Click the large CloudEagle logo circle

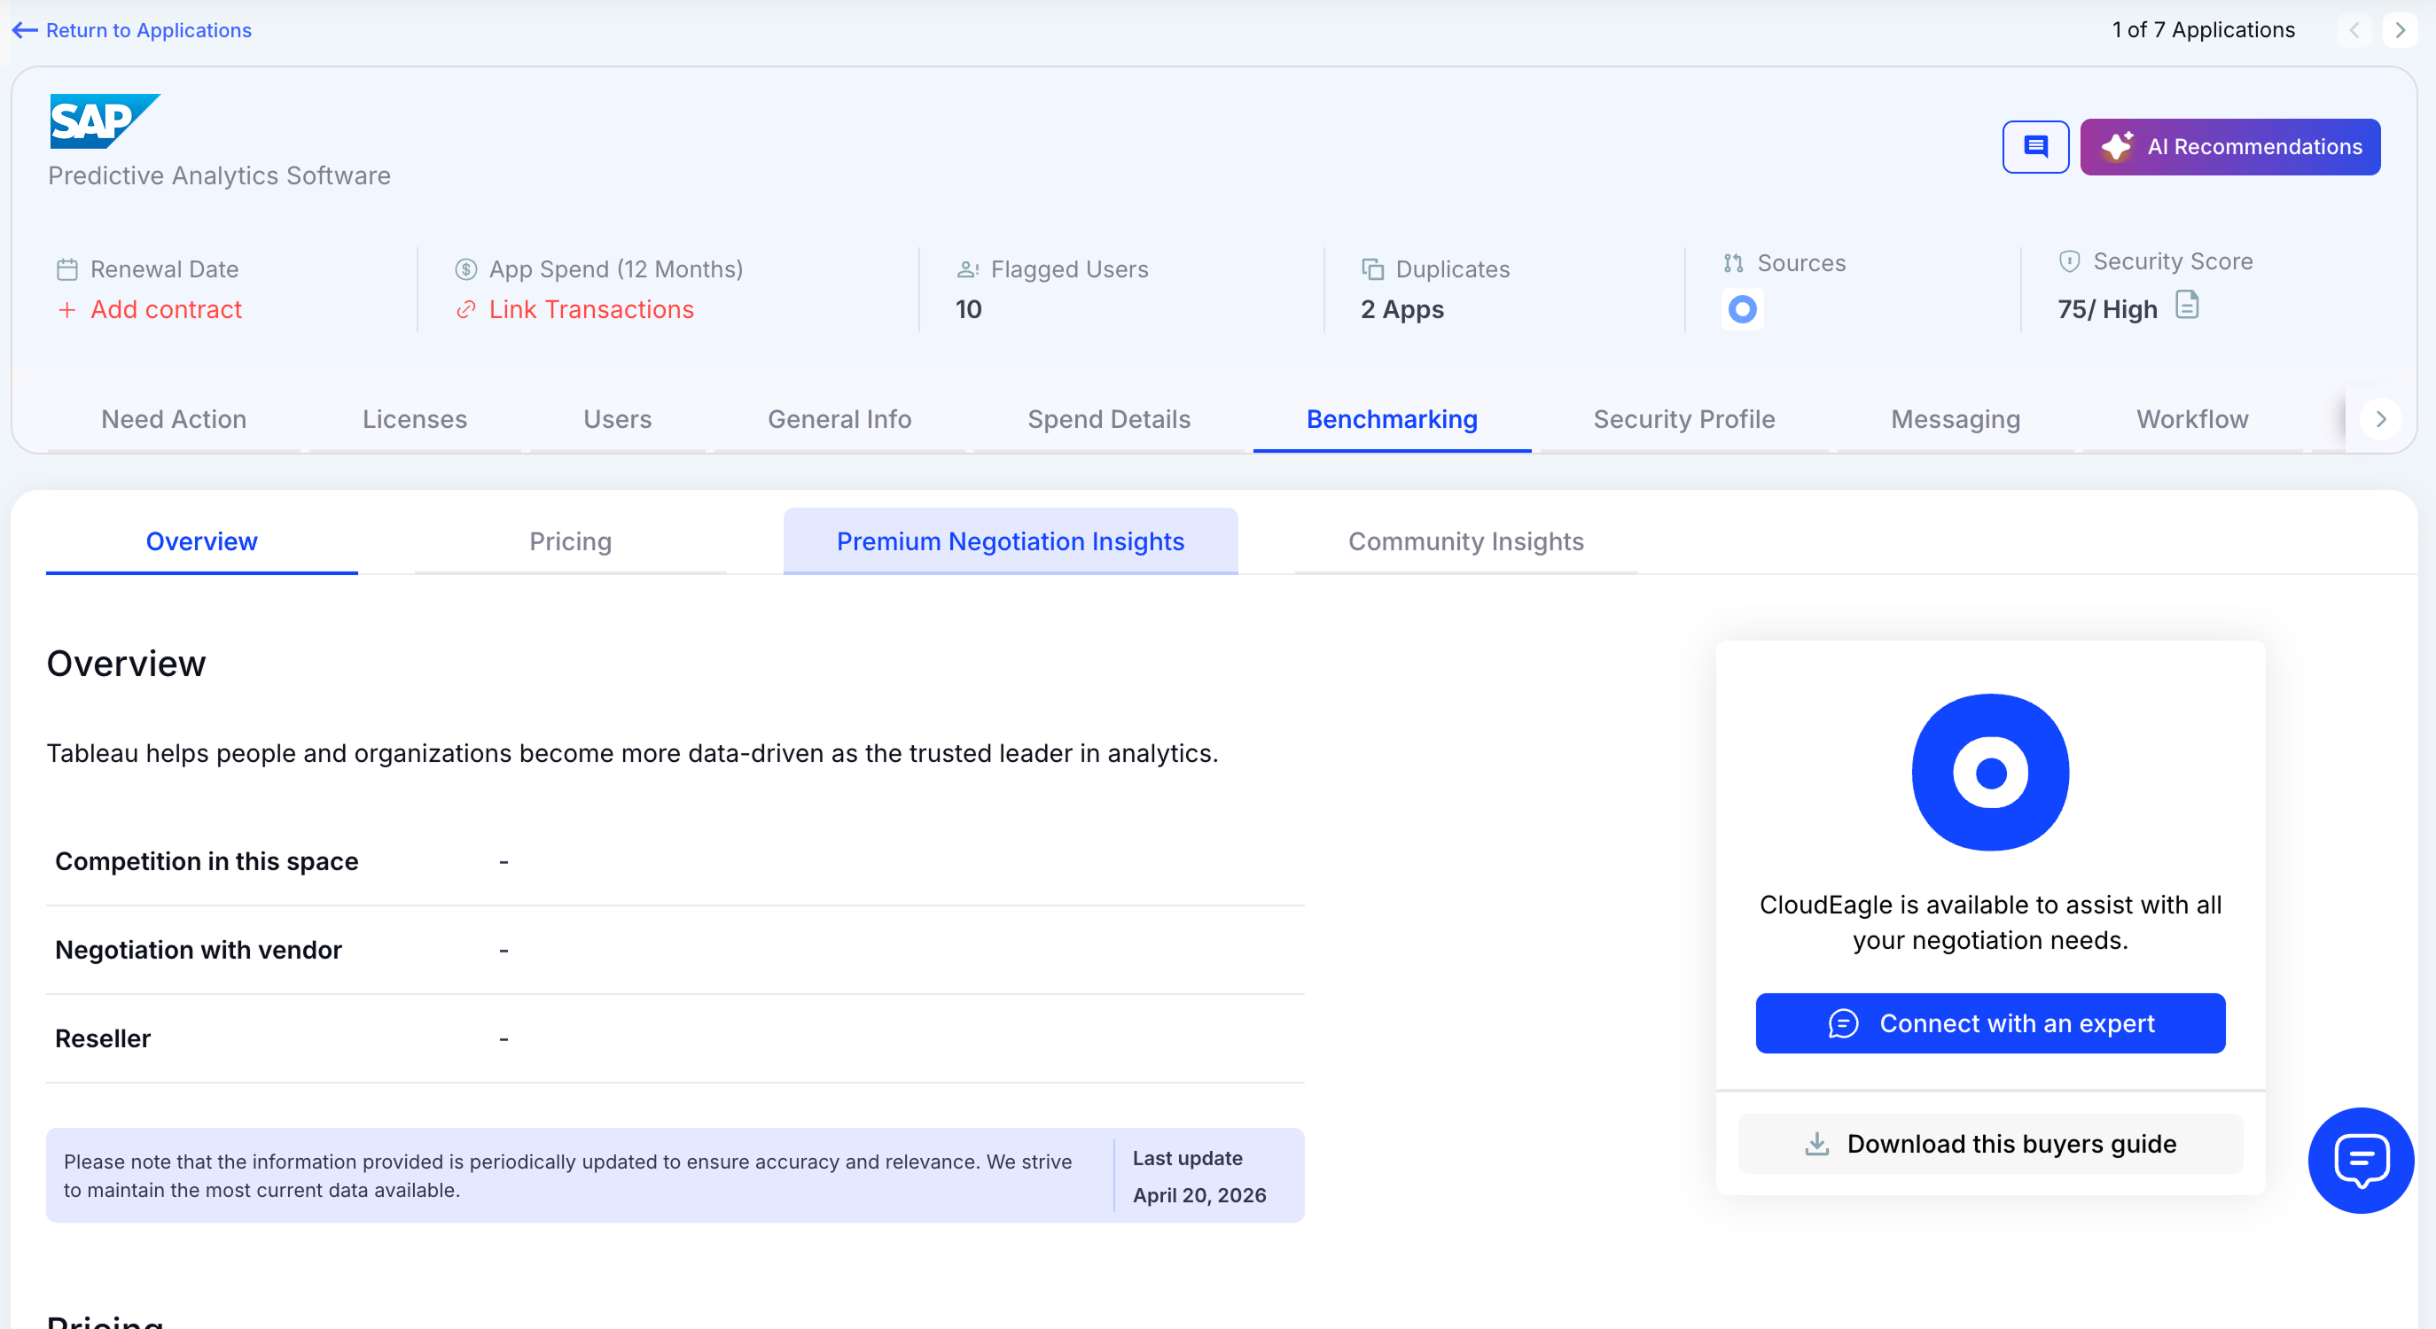click(x=1989, y=773)
